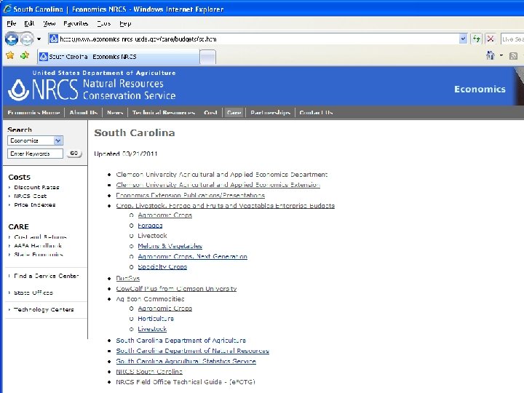The width and height of the screenshot is (524, 393).
Task: Open NRCS South Carolina link
Action: click(149, 372)
